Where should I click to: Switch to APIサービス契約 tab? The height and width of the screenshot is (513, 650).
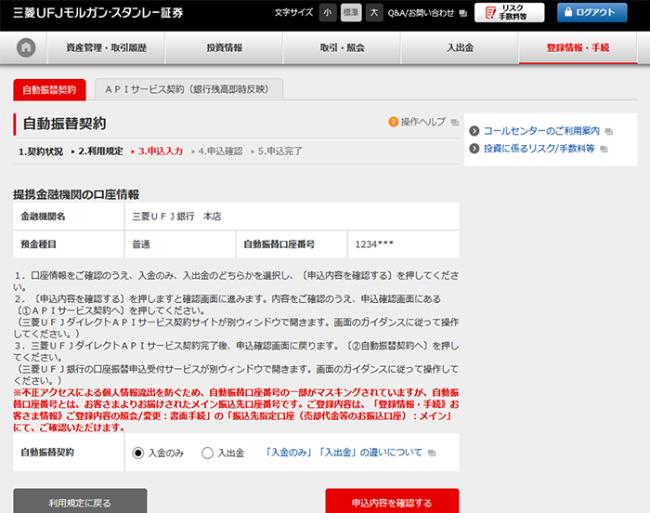[188, 89]
